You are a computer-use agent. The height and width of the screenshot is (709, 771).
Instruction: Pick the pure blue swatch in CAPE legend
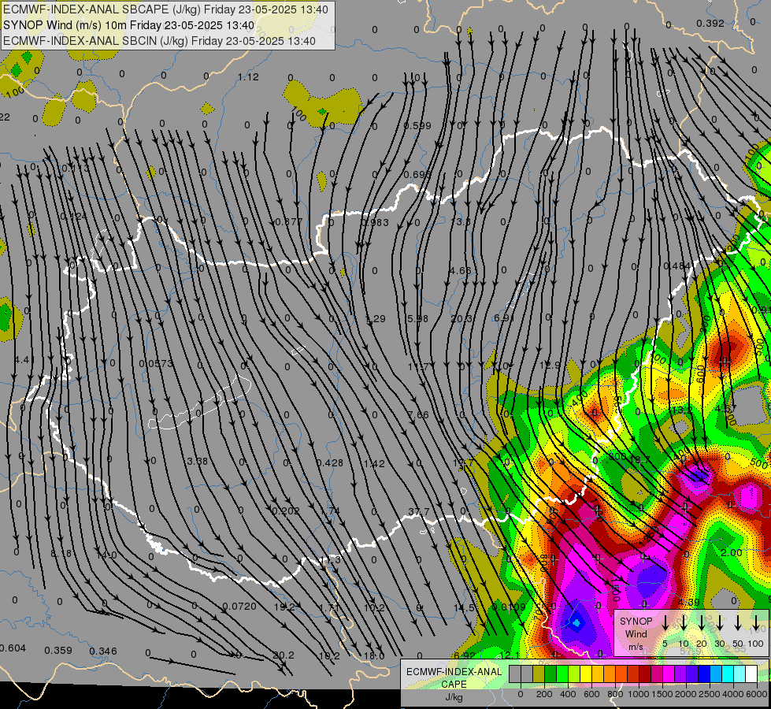703,674
